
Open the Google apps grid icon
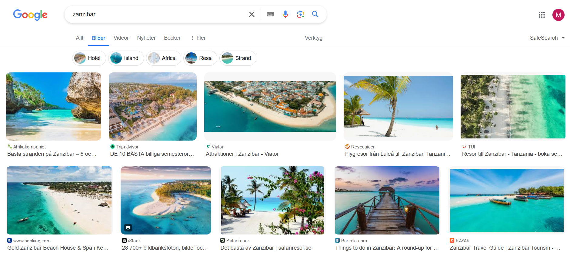click(x=542, y=15)
